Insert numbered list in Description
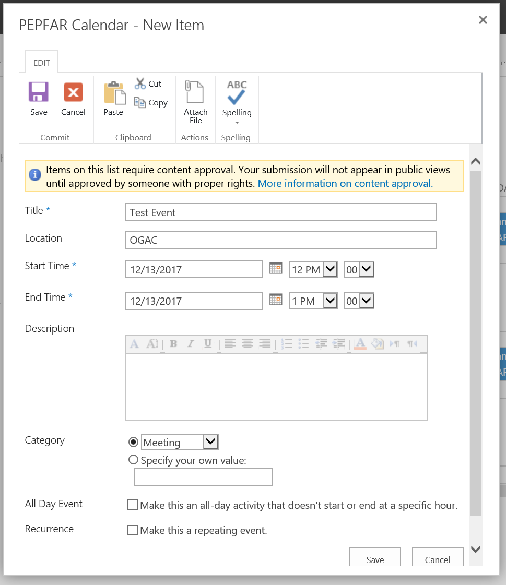506x585 pixels. coord(287,343)
